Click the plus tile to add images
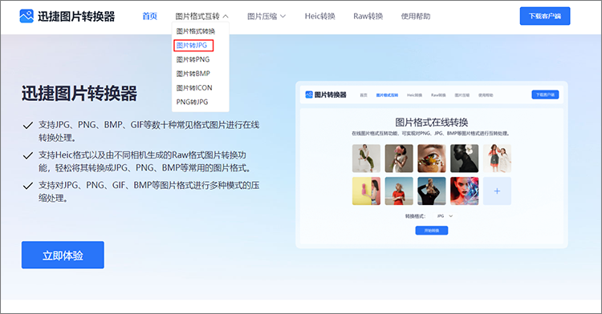The width and height of the screenshot is (602, 314). [x=497, y=191]
